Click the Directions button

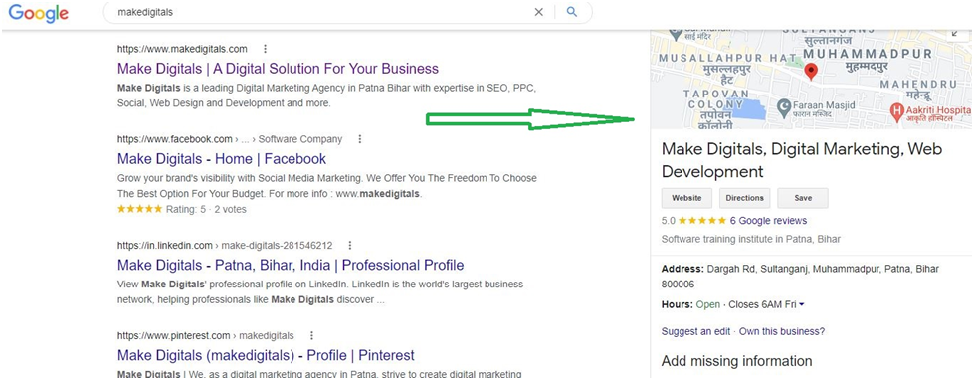point(745,198)
